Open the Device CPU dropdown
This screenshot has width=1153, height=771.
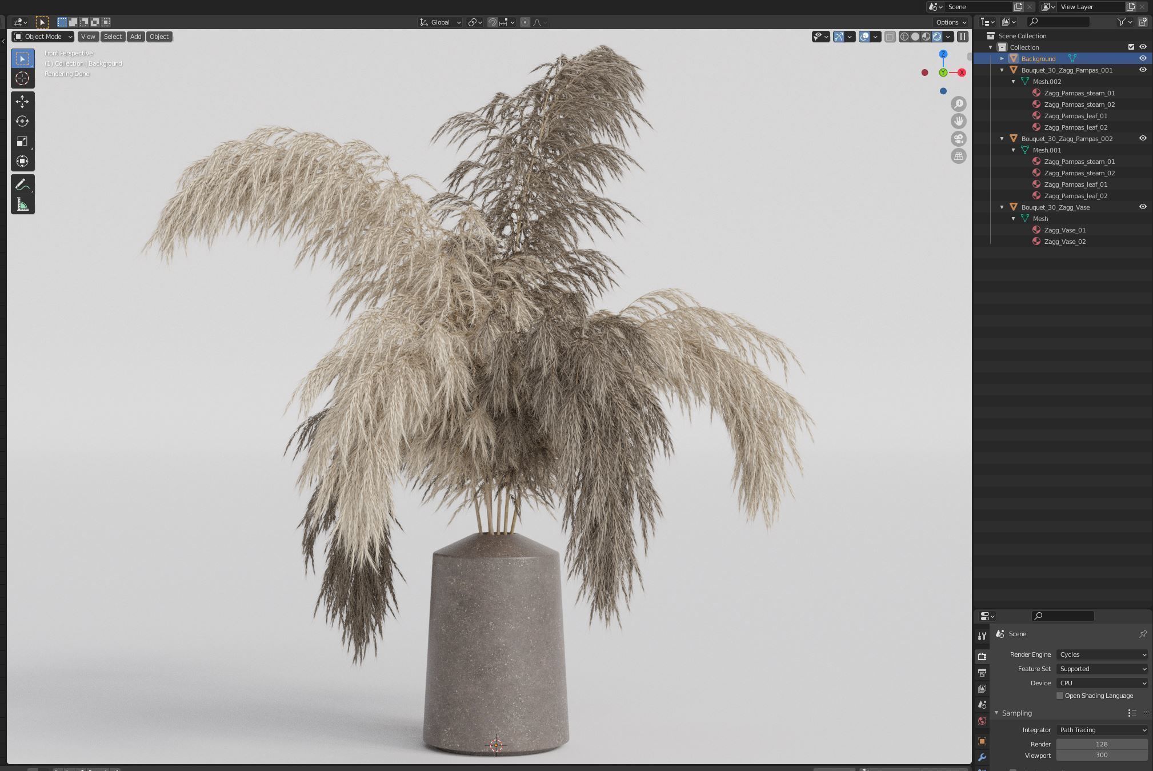pyautogui.click(x=1102, y=683)
